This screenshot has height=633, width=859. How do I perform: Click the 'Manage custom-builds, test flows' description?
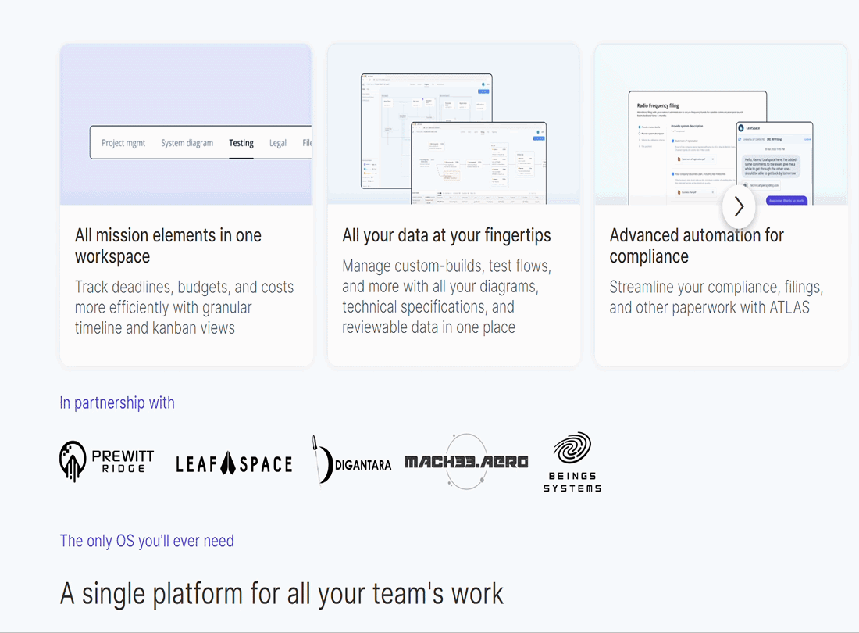[x=447, y=296]
